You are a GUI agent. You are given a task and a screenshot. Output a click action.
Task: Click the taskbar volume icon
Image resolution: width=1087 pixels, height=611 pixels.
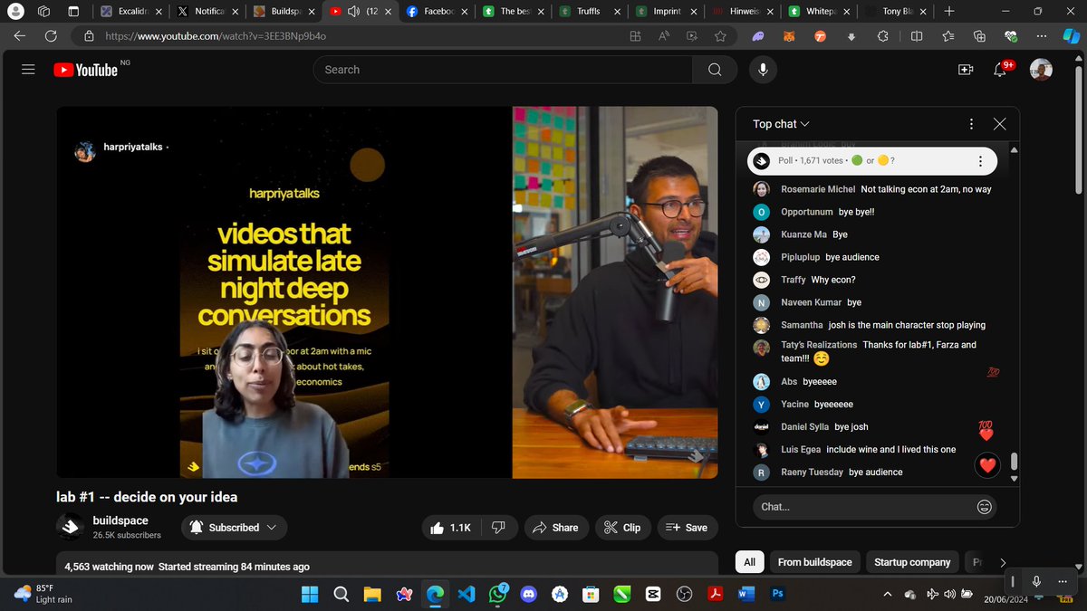tap(949, 595)
